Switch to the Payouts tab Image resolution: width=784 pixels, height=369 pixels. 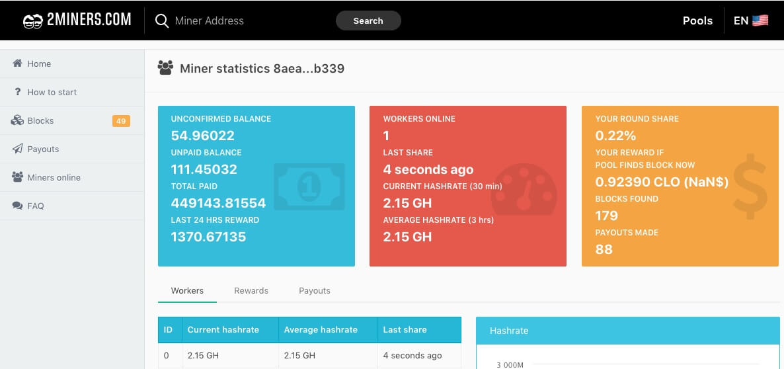coord(315,290)
